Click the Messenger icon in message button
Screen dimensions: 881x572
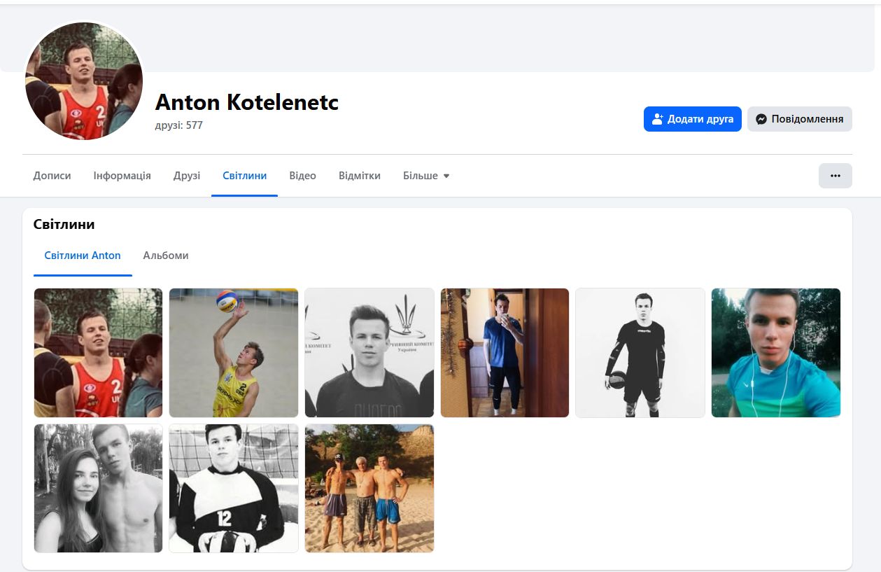761,119
